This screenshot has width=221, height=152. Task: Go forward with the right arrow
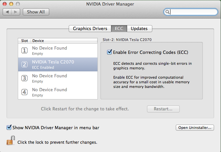16,12
